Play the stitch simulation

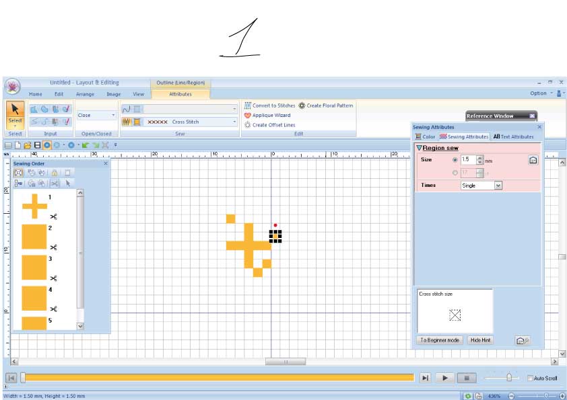click(x=444, y=378)
